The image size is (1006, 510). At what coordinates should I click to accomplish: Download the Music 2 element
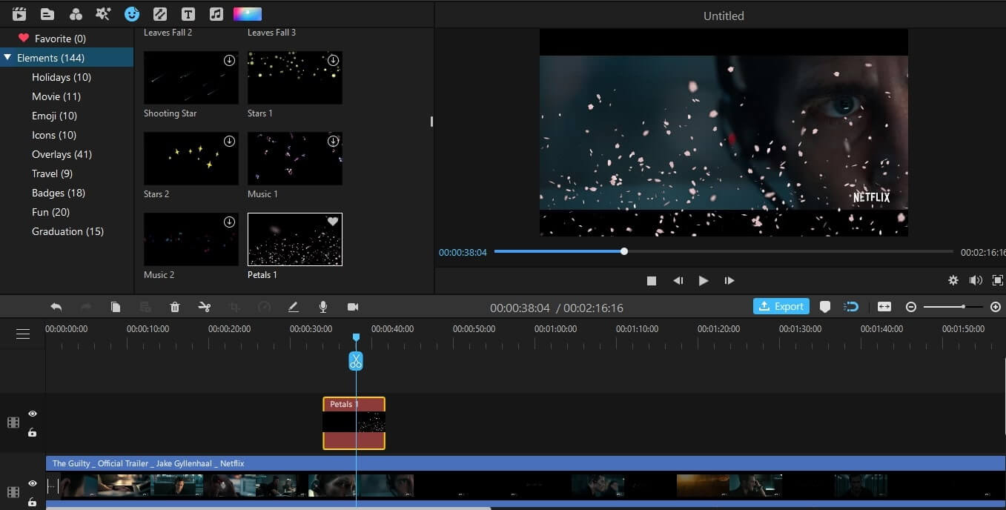229,222
